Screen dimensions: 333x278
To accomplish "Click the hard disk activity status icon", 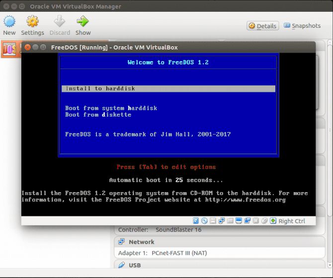I will click(196, 220).
